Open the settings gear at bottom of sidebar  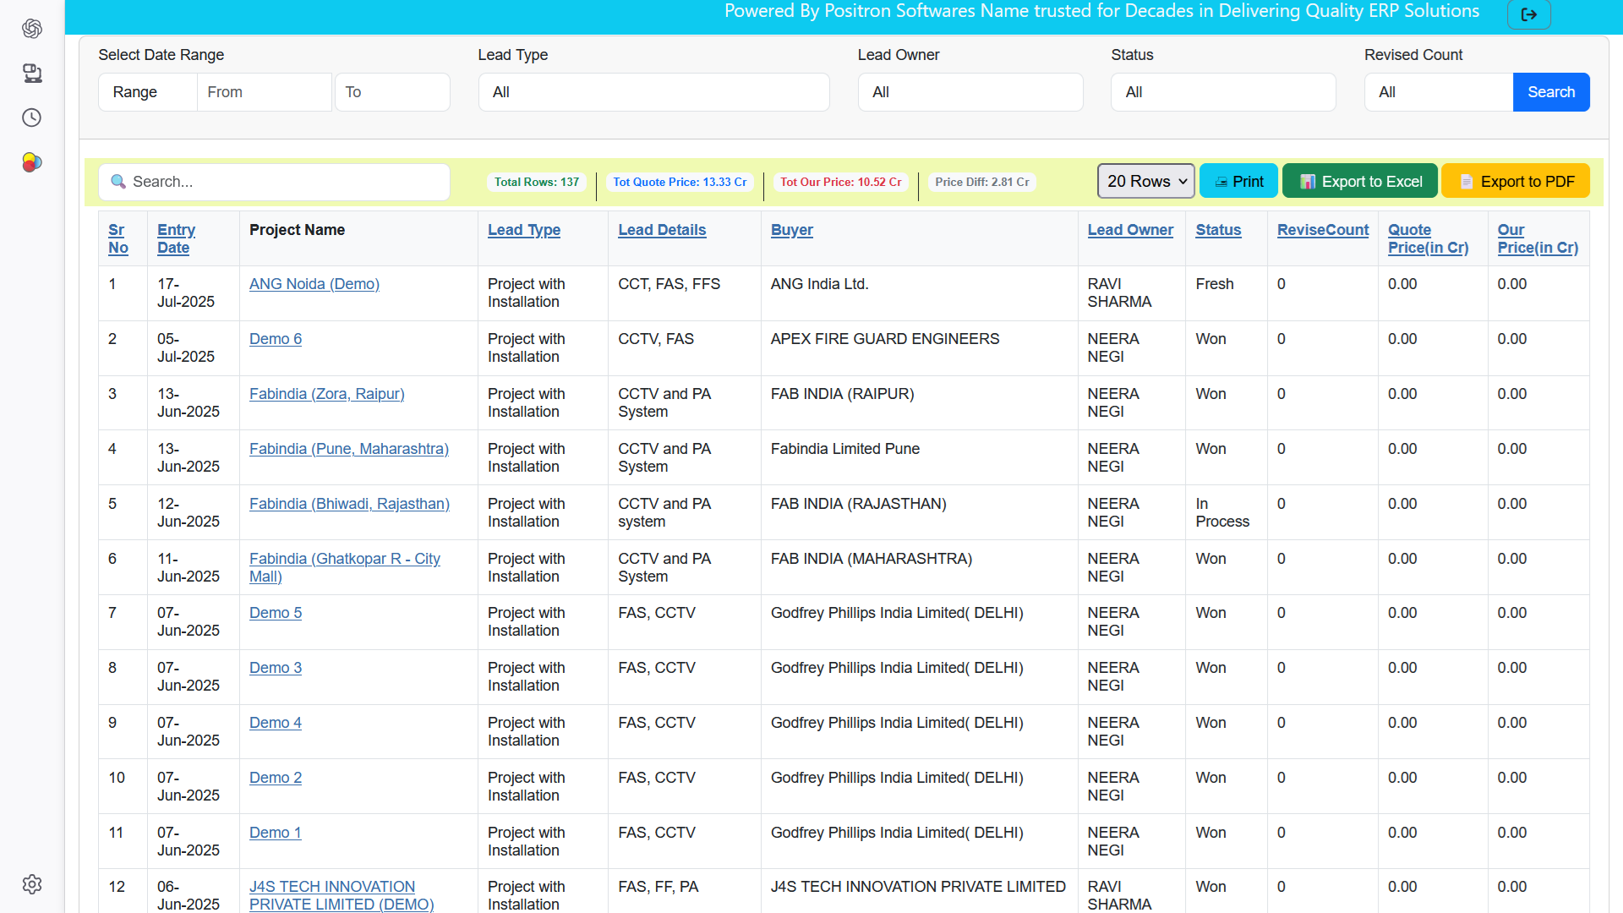pyautogui.click(x=32, y=884)
